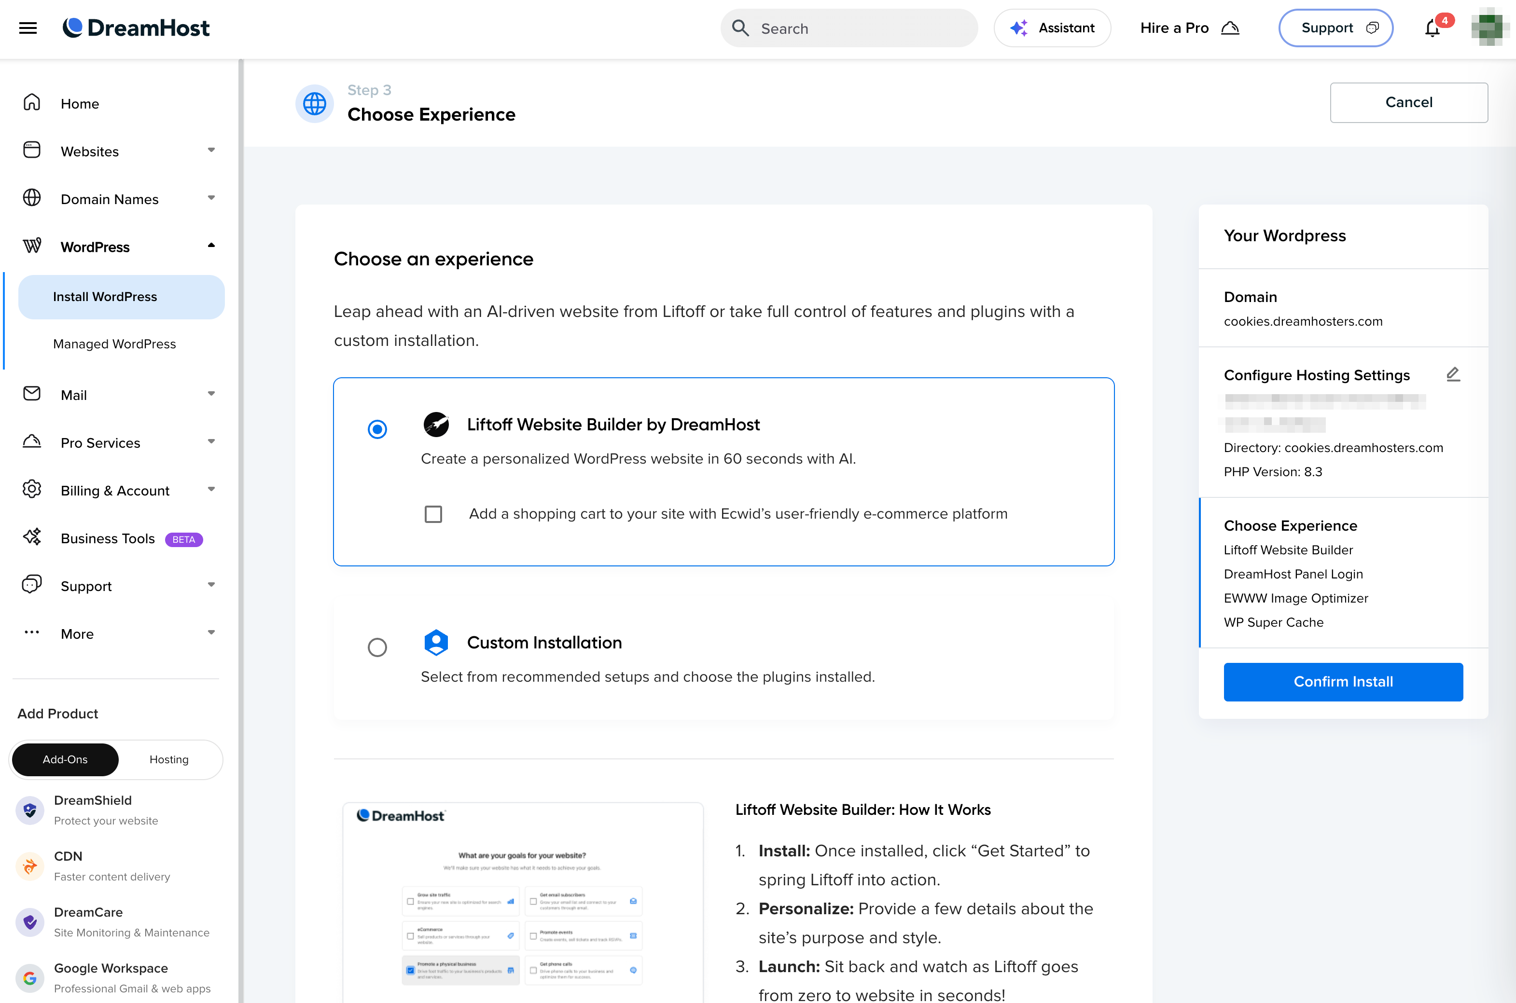The height and width of the screenshot is (1003, 1516).
Task: Click the Cancel button
Action: pos(1408,102)
